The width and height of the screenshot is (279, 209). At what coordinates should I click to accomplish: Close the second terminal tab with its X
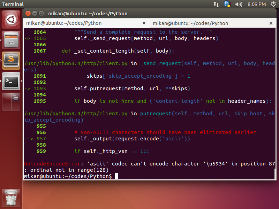271,23
